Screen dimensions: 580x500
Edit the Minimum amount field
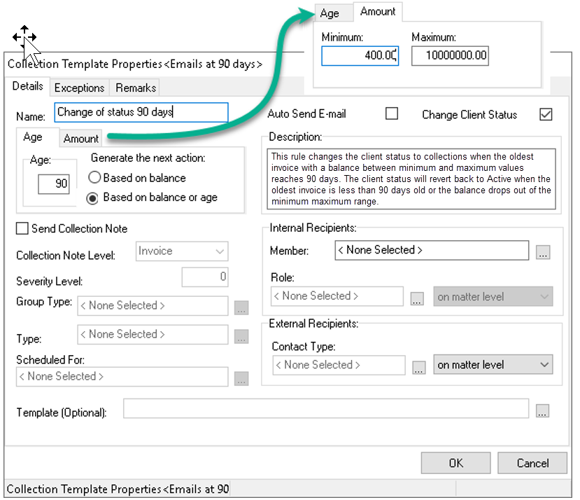[360, 56]
